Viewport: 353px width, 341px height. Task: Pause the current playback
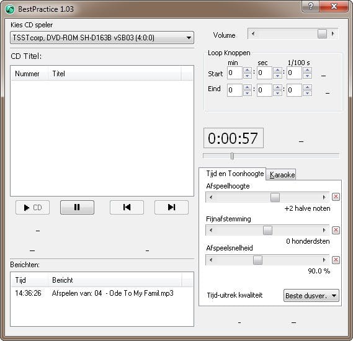[77, 207]
